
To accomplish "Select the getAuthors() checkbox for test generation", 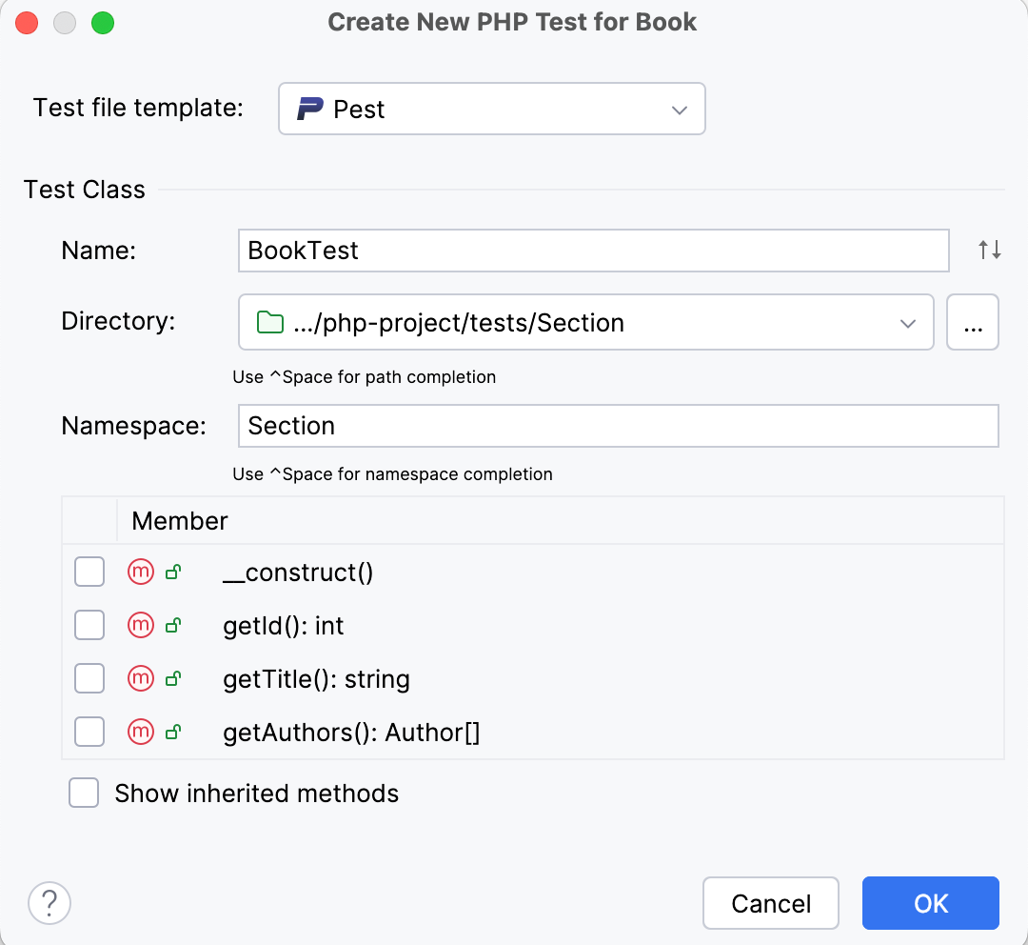I will coord(89,732).
